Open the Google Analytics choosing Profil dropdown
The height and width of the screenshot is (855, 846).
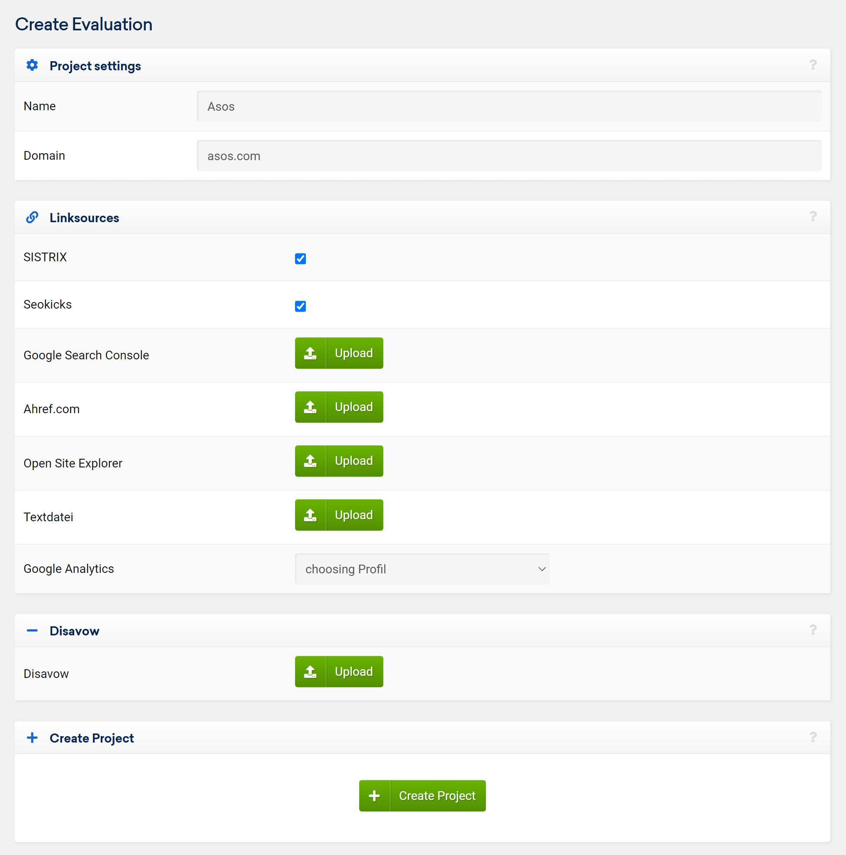[422, 569]
